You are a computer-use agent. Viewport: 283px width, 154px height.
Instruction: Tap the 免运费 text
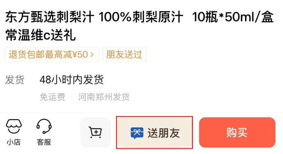click(x=52, y=97)
